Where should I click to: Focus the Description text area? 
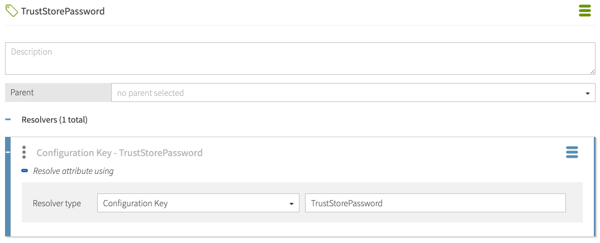pos(299,59)
